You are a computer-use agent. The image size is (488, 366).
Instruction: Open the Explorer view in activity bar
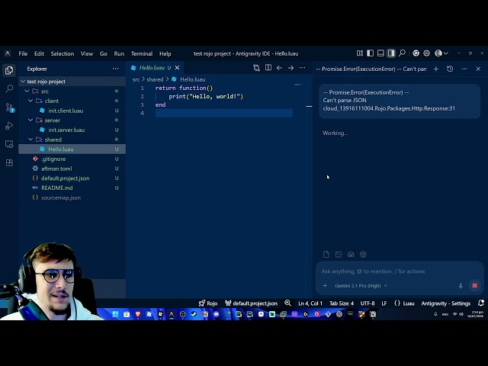click(x=9, y=70)
